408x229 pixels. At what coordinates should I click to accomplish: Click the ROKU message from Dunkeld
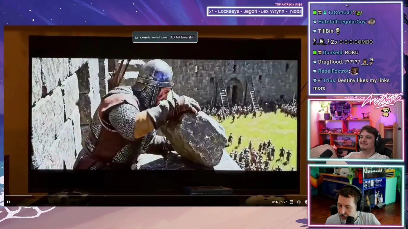click(x=352, y=52)
